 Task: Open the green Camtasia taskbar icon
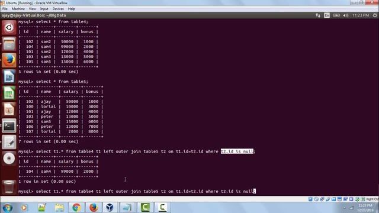(x=145, y=208)
